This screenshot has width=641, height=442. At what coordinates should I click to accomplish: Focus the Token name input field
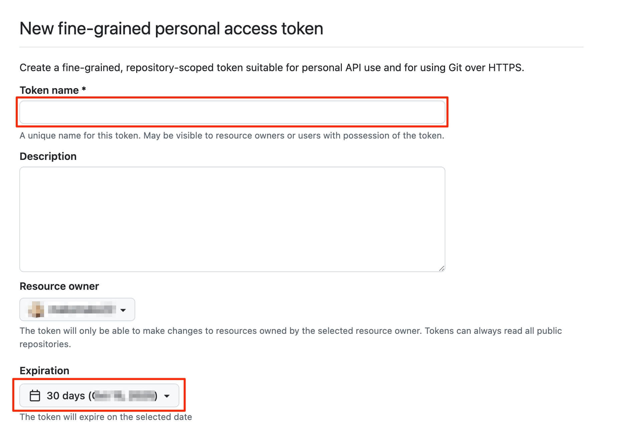point(232,112)
